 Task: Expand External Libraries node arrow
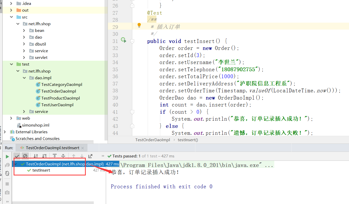(x=5, y=132)
